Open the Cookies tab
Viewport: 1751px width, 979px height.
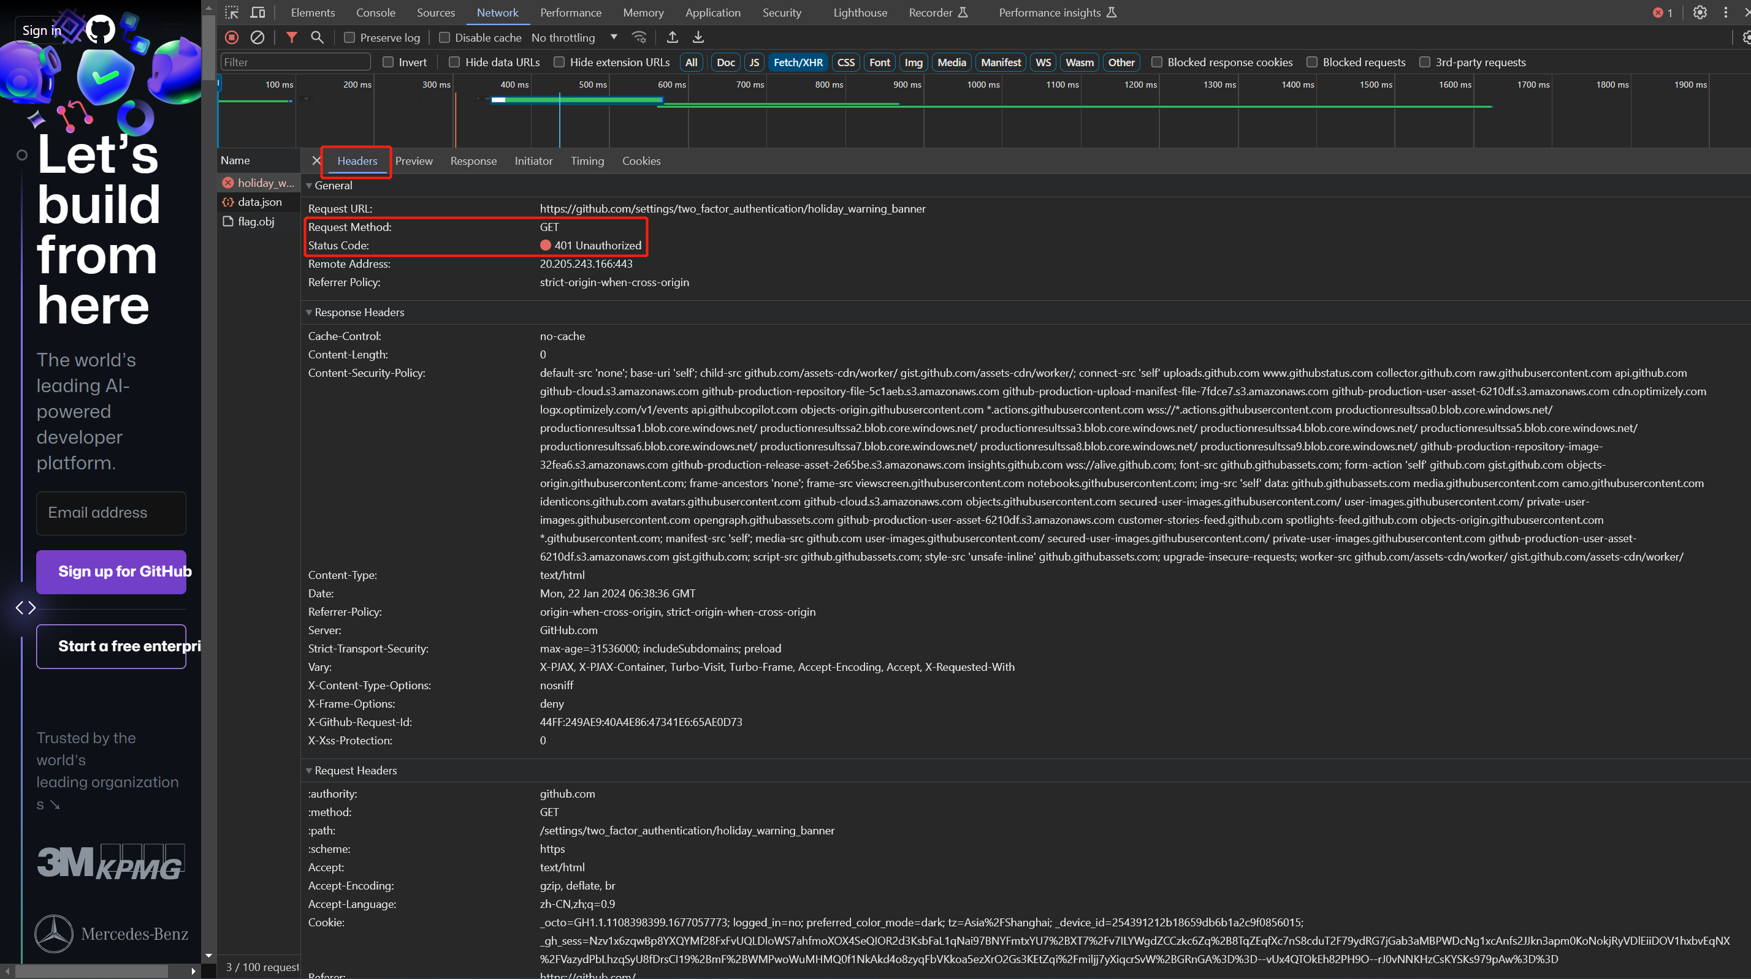click(x=642, y=161)
